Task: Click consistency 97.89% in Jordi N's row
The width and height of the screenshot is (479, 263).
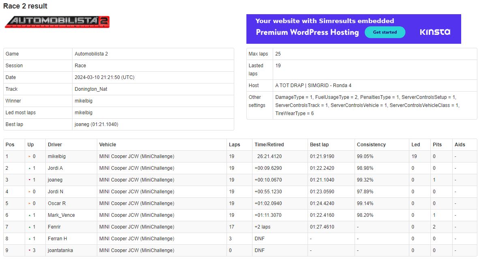Action: coord(365,192)
